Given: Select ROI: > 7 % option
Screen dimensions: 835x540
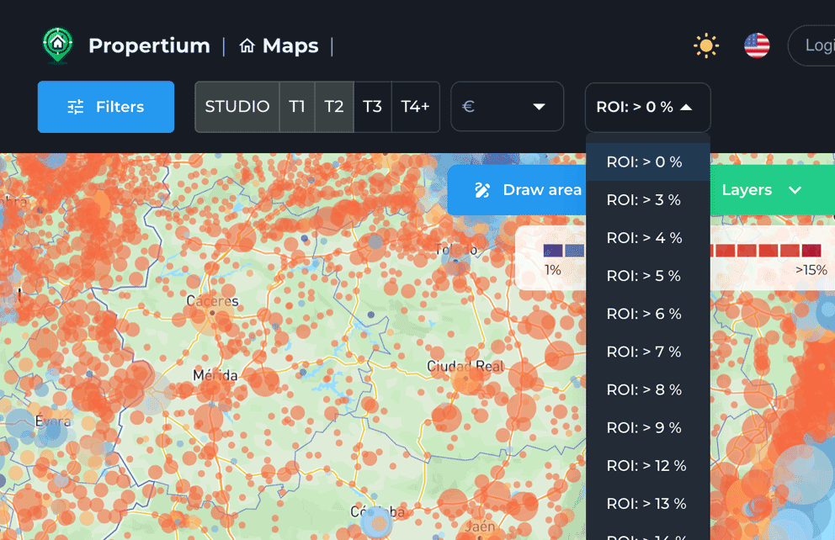Looking at the screenshot, I should pyautogui.click(x=648, y=352).
